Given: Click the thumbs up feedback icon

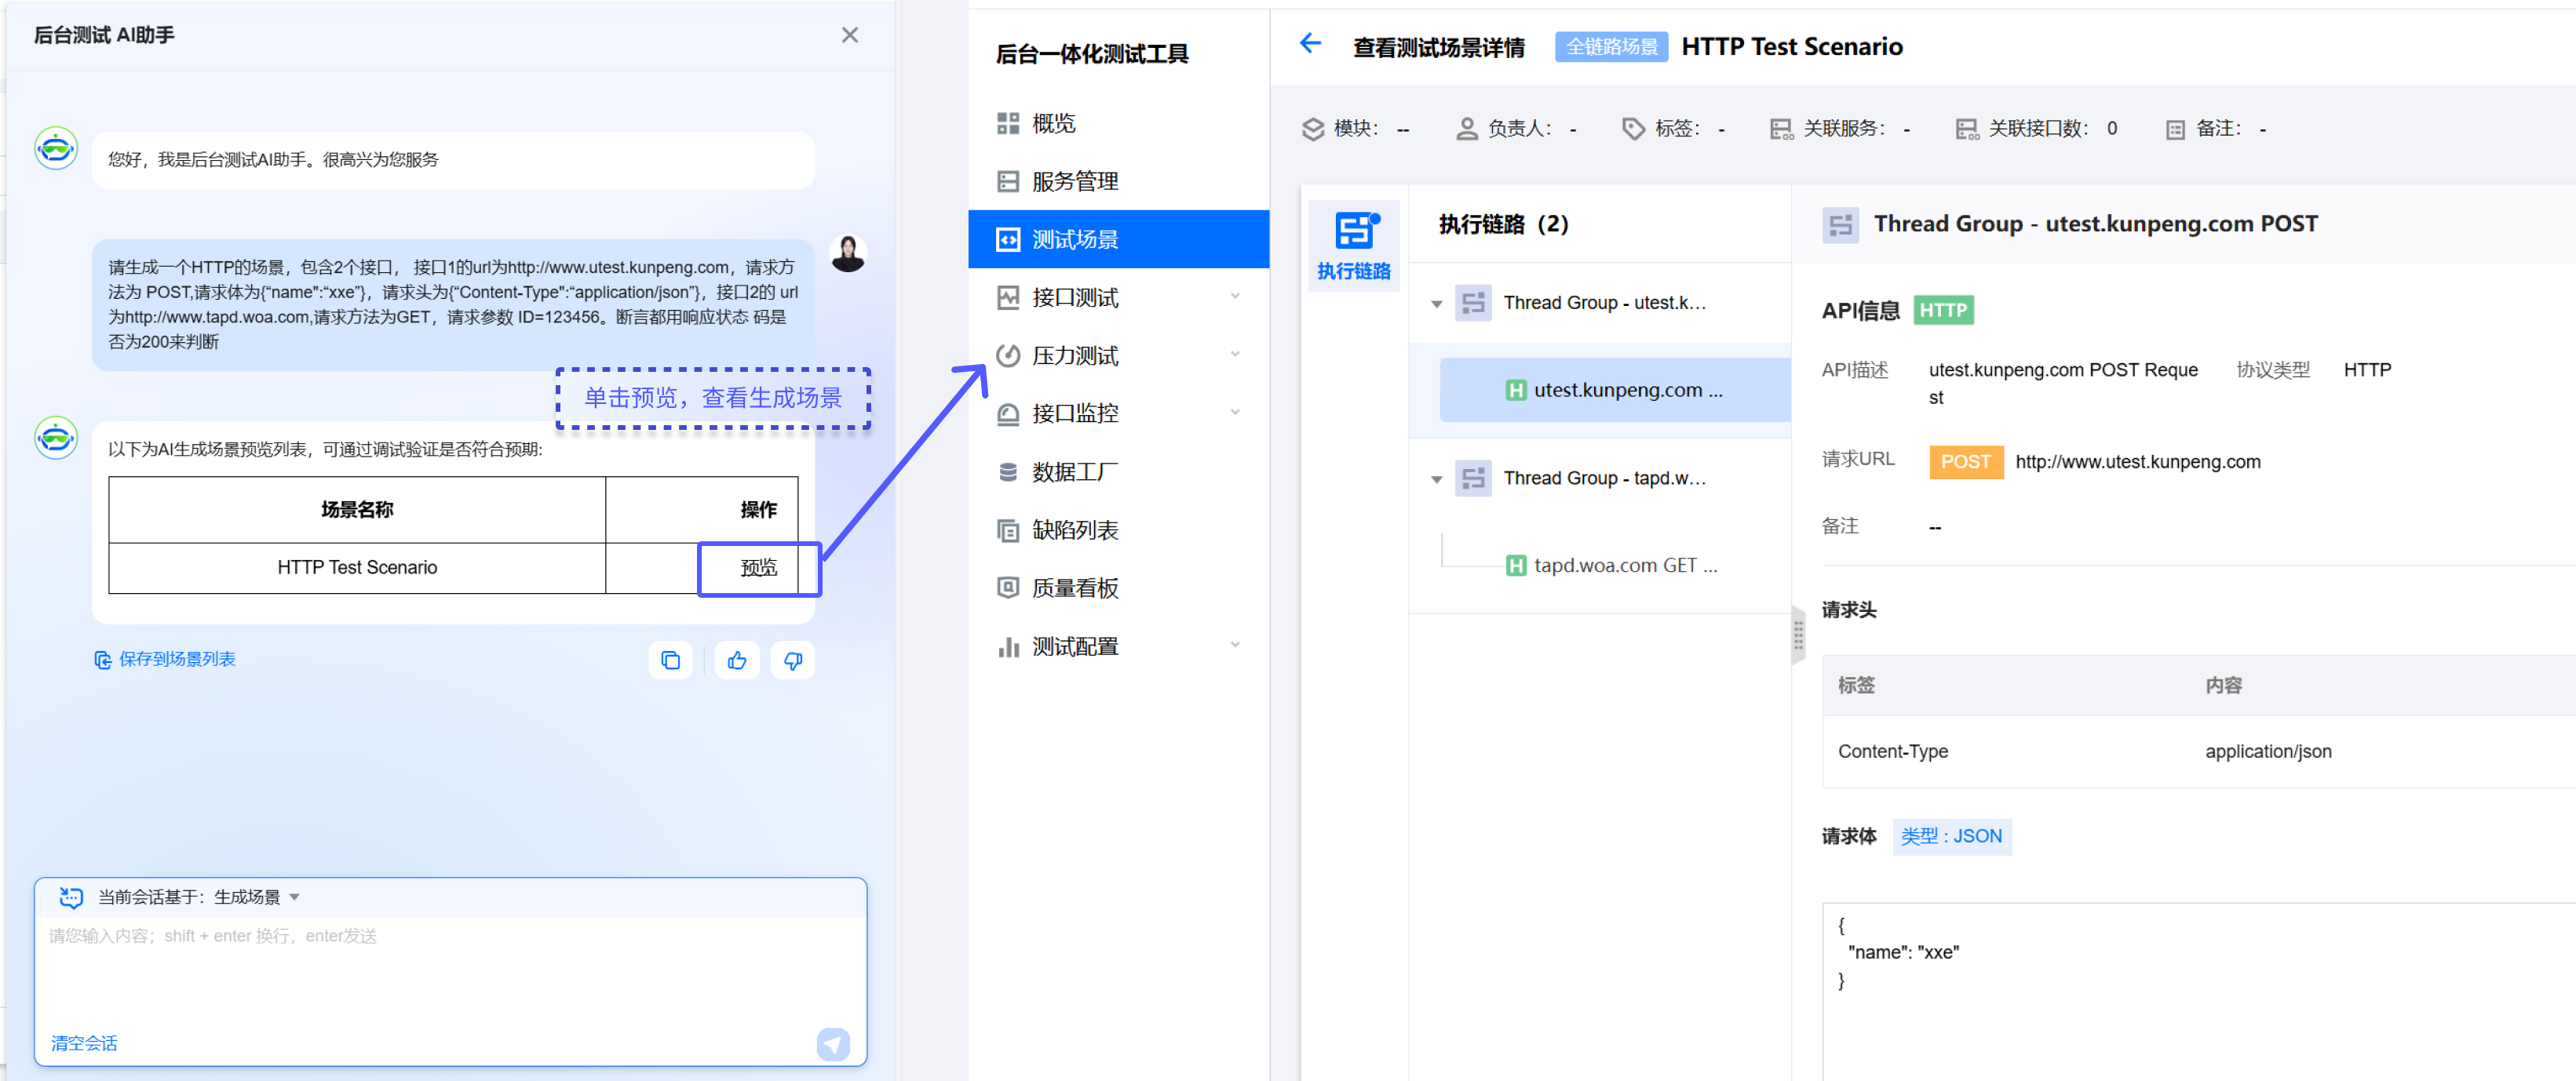Looking at the screenshot, I should click(x=737, y=661).
